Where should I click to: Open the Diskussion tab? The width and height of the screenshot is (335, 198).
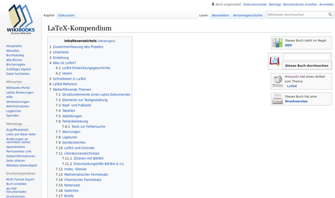tap(66, 15)
